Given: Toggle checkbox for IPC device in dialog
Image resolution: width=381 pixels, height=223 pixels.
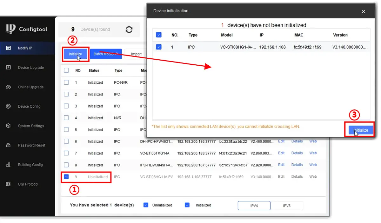Looking at the screenshot, I should point(159,47).
